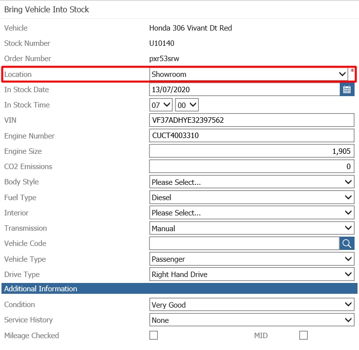
Task: Select the CO2 Emissions input box
Action: (x=251, y=167)
